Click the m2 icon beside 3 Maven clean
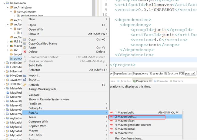 tap(111, 121)
